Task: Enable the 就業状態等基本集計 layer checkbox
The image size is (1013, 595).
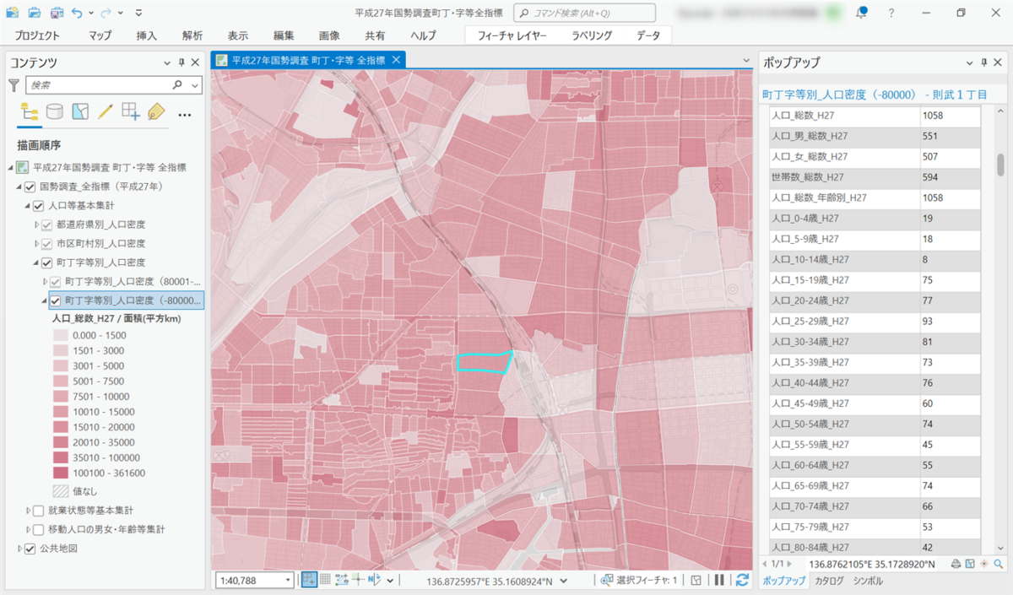Action: [x=38, y=511]
